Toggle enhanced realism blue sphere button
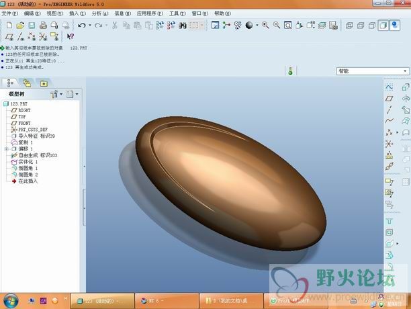The height and width of the screenshot is (309, 411). (x=394, y=26)
